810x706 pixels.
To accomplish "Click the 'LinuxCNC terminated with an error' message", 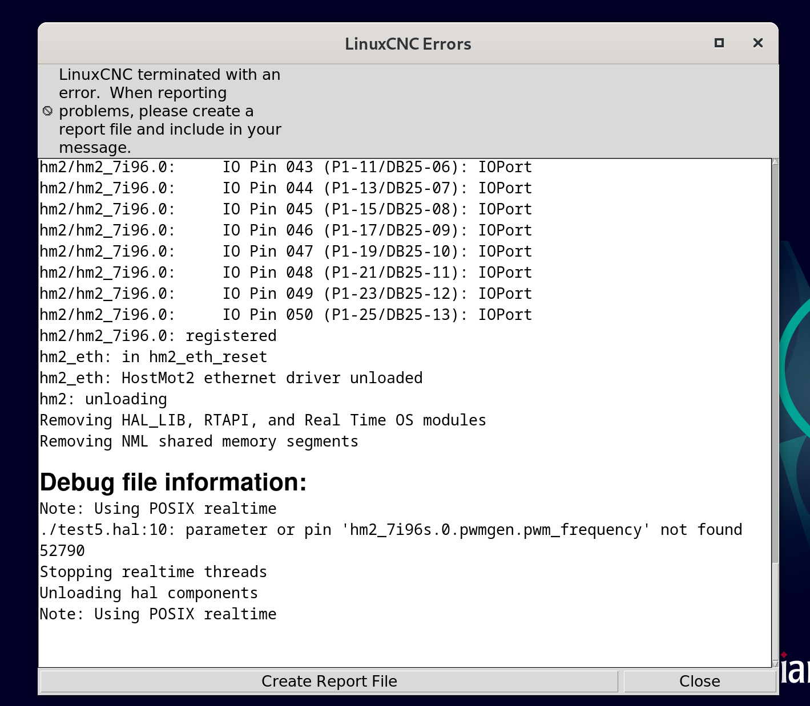I will tap(170, 111).
